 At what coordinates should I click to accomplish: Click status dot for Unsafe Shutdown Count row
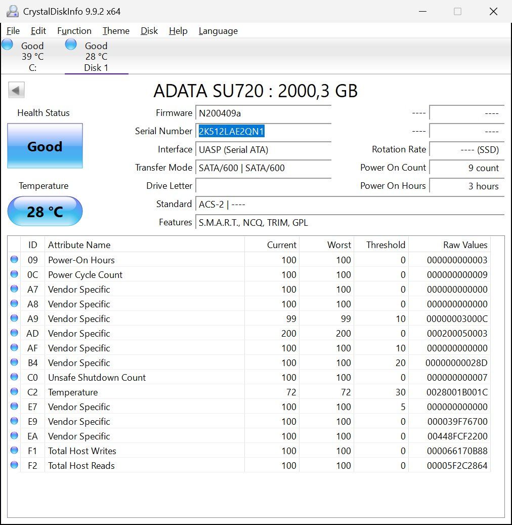point(14,377)
